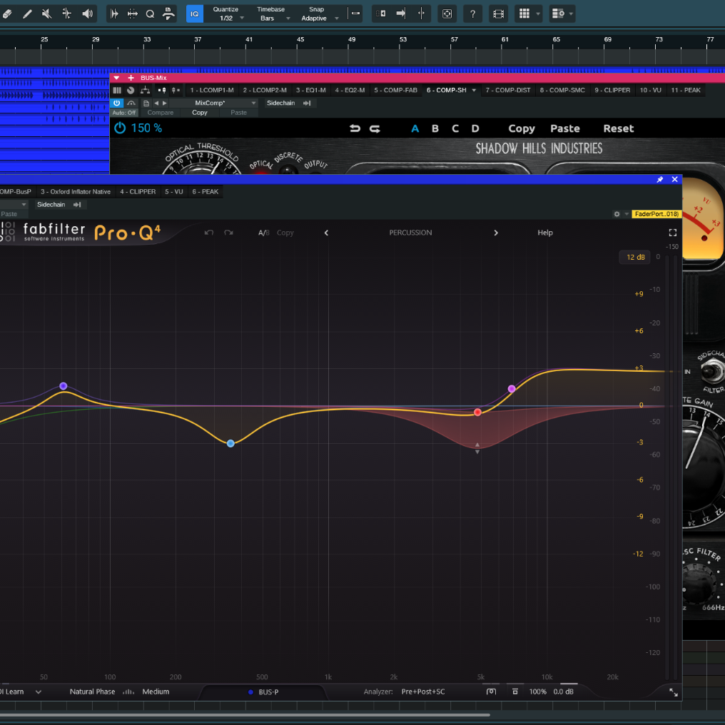This screenshot has height=725, width=725.
Task: Select preset slot C in Shadow Hills
Action: point(455,128)
